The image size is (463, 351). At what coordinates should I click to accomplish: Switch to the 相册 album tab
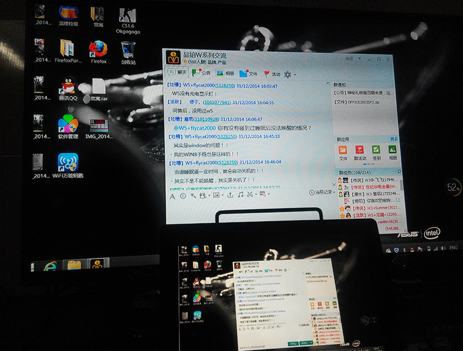pos(225,73)
